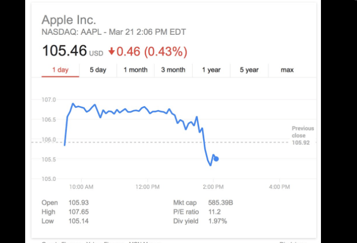Click the red 0.46 (0.43%) change
The image size is (357, 243).
click(152, 52)
